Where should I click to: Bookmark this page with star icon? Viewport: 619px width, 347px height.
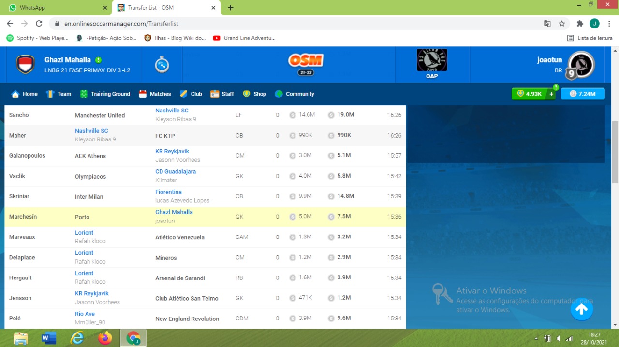[562, 23]
